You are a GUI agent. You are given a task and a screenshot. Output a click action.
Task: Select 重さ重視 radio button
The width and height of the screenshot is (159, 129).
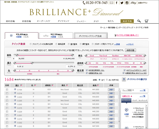tap(69, 44)
